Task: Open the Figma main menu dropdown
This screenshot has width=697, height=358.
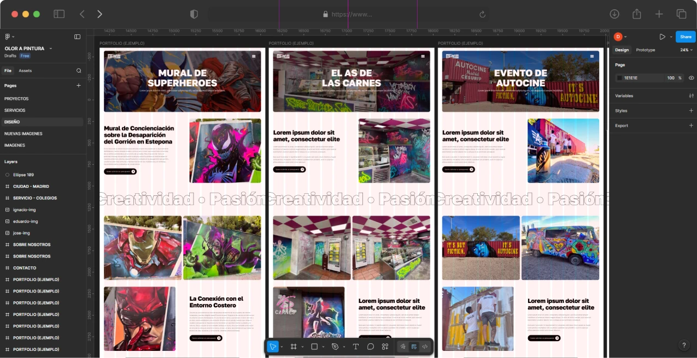Action: pos(9,37)
